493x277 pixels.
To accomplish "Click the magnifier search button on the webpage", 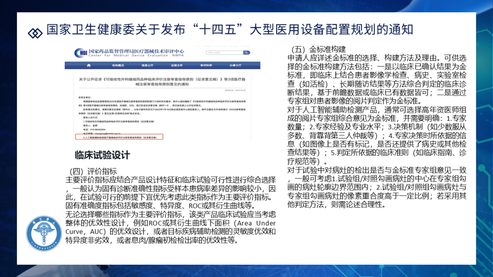I will [247, 53].
